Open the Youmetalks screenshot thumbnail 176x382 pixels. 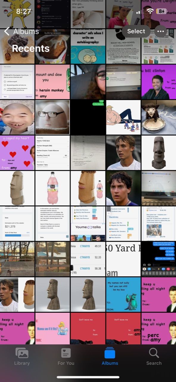click(x=88, y=224)
